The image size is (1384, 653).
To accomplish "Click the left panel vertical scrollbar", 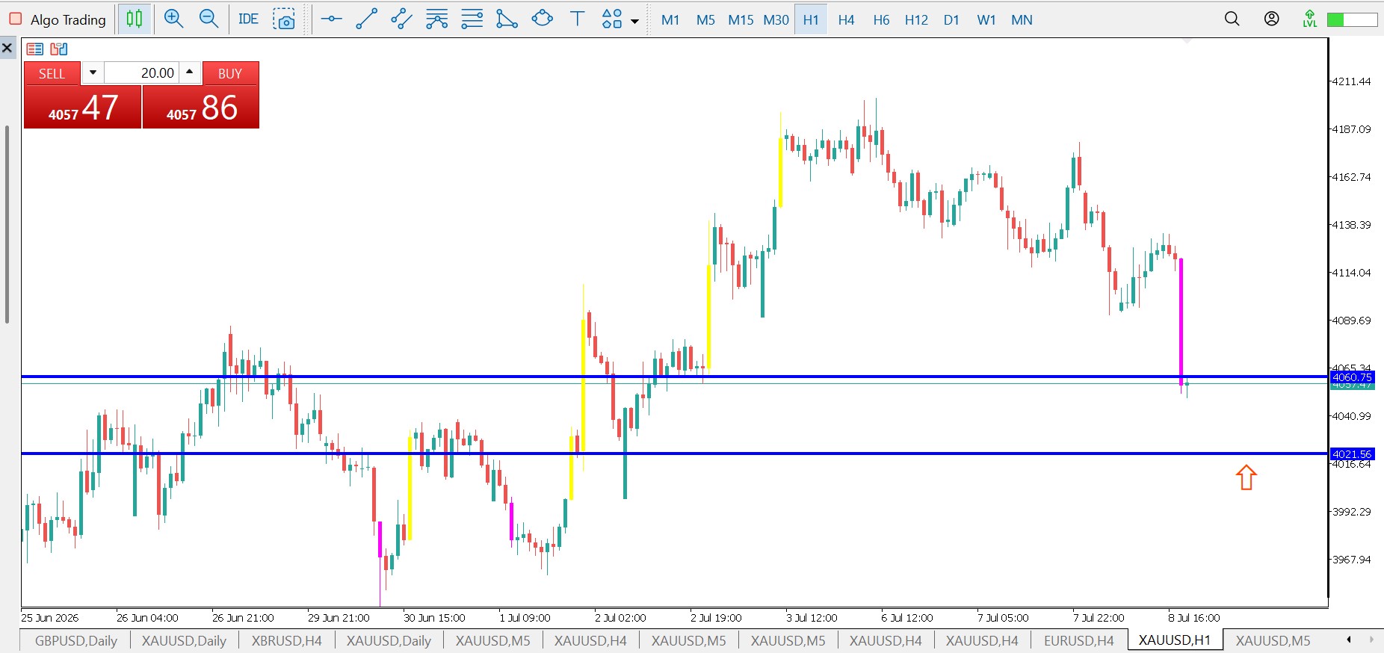I will pyautogui.click(x=7, y=224).
